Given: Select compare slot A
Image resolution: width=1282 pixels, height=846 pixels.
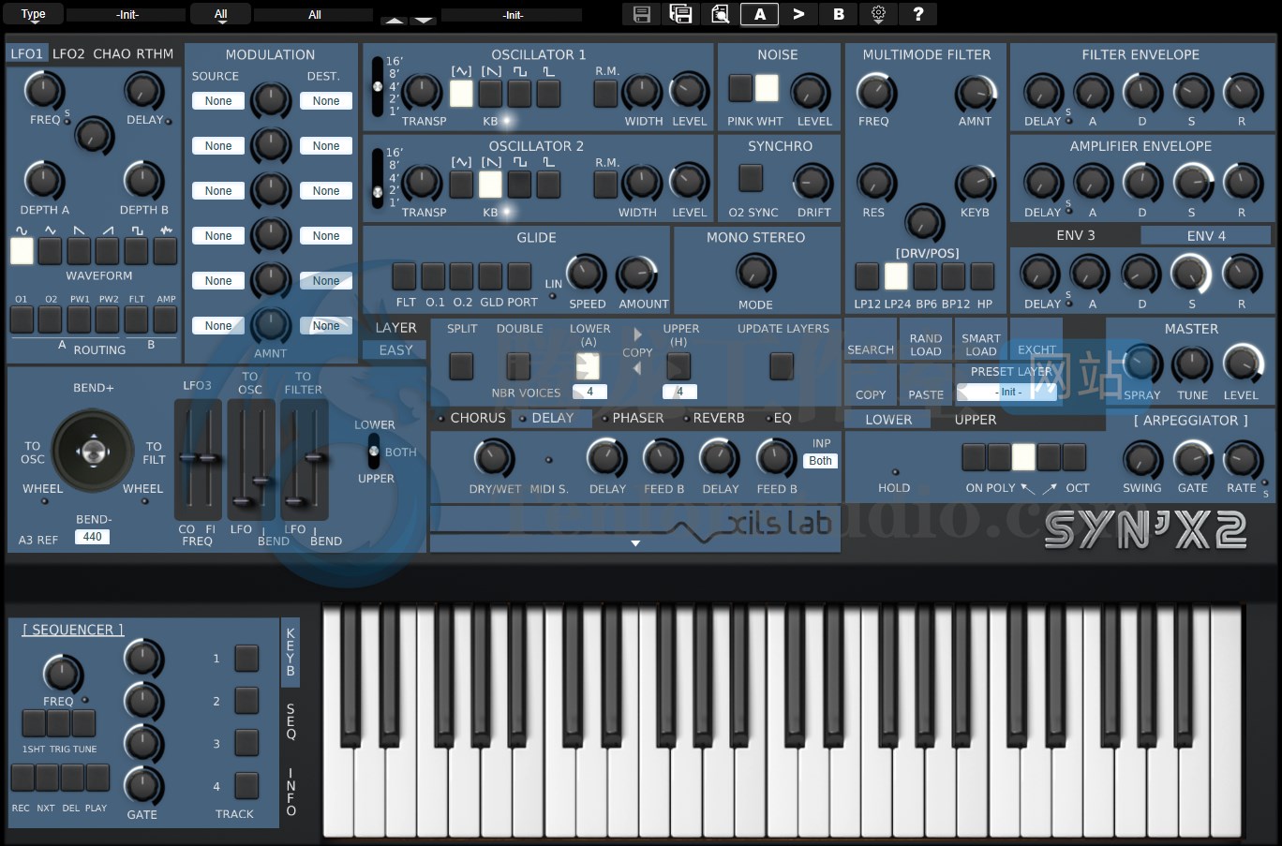Looking at the screenshot, I should pos(760,14).
